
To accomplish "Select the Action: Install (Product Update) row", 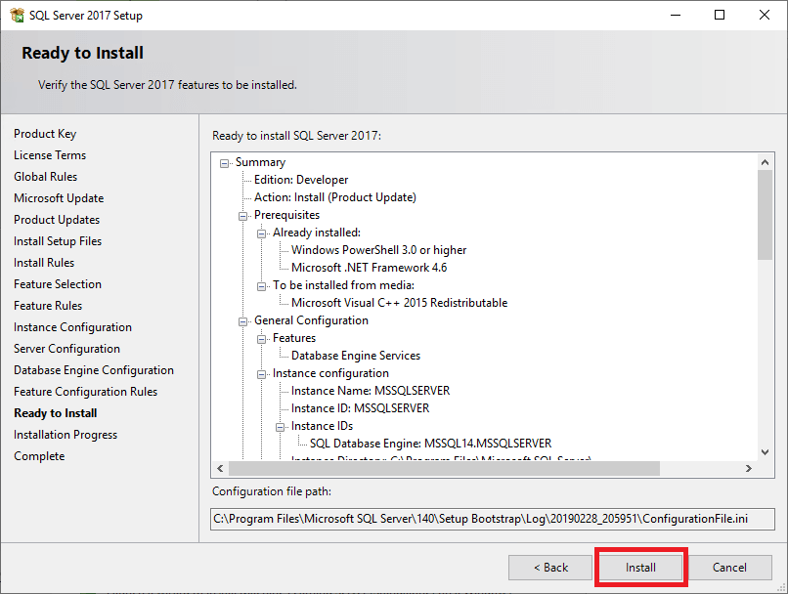I will click(x=335, y=197).
